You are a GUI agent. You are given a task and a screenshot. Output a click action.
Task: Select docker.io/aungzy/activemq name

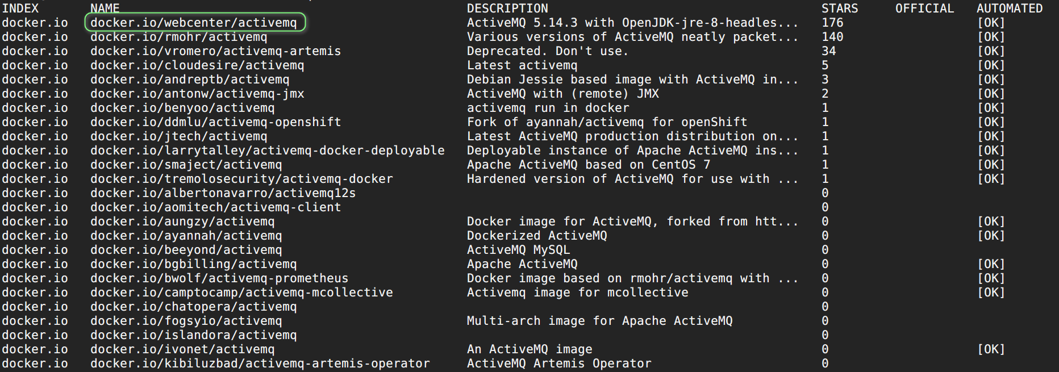coord(182,221)
